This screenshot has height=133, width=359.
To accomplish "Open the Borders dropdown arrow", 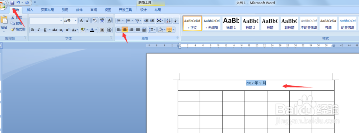I will click(174, 29).
